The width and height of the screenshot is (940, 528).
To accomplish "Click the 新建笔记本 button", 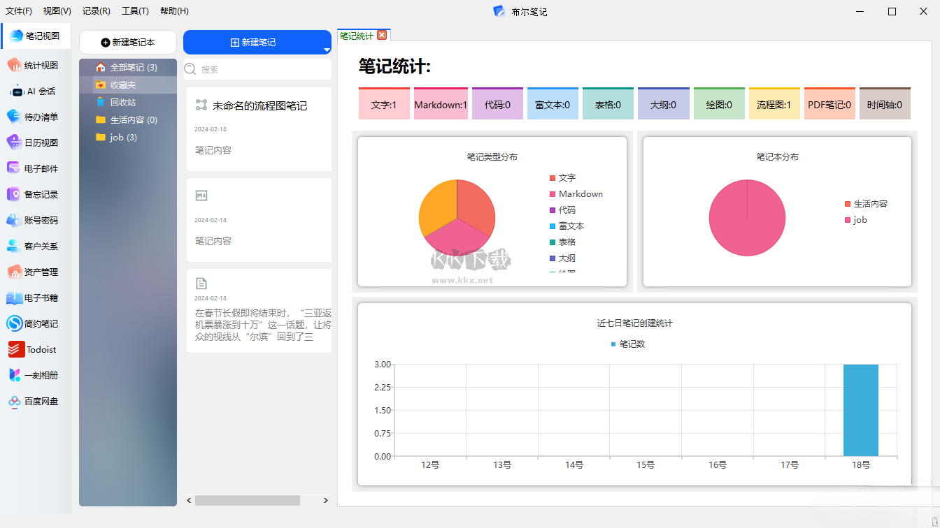I will [x=128, y=42].
